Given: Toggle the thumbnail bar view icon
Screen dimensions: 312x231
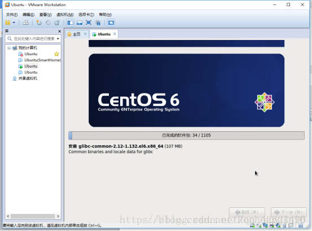Looking at the screenshot, I should pyautogui.click(x=80, y=23).
